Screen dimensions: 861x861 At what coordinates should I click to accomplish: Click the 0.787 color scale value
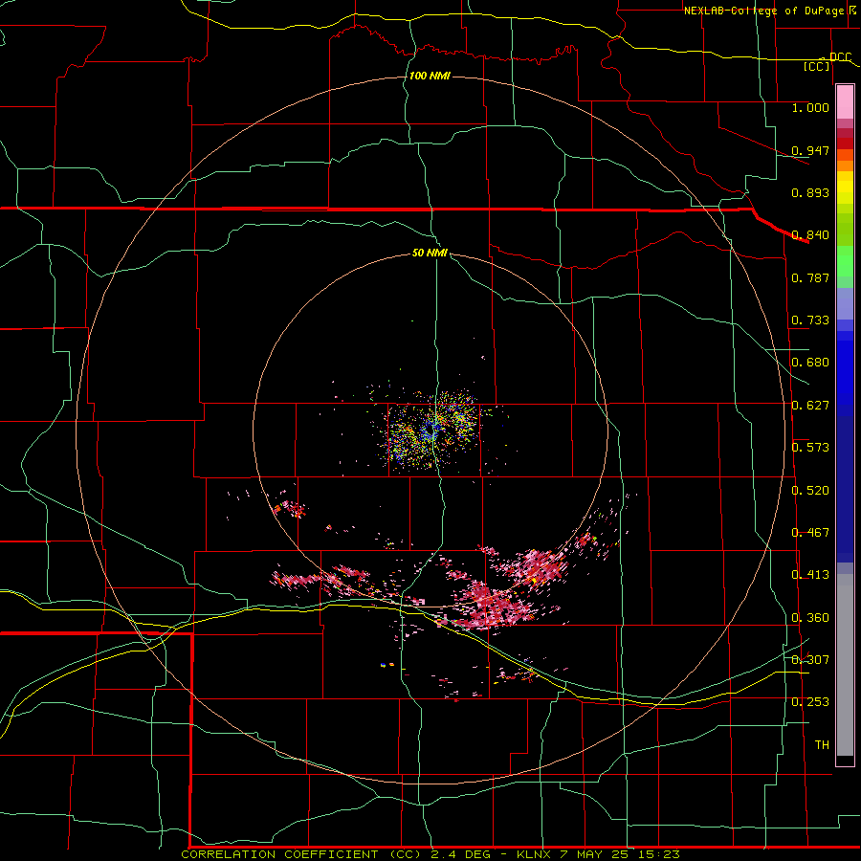pos(810,277)
